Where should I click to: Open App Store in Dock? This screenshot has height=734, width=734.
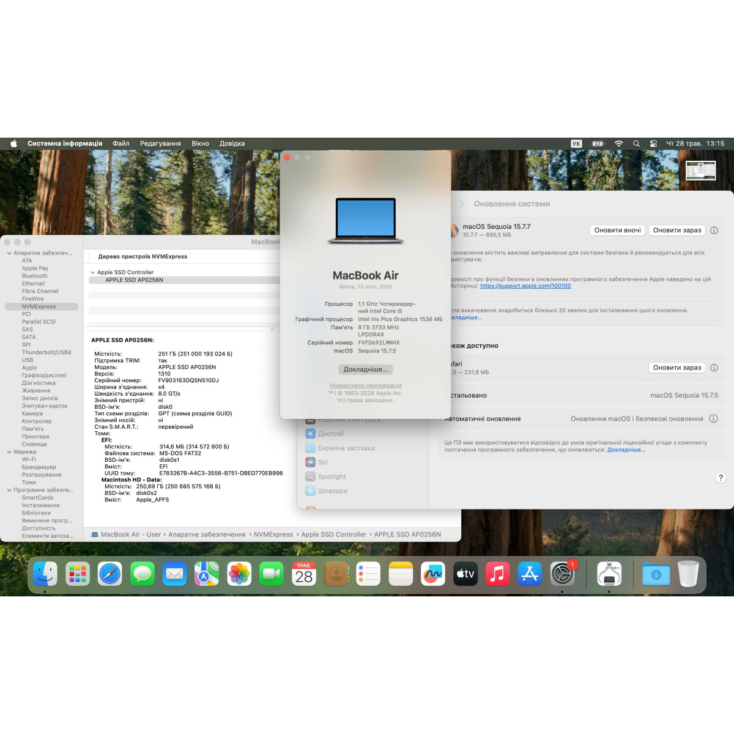tap(530, 574)
